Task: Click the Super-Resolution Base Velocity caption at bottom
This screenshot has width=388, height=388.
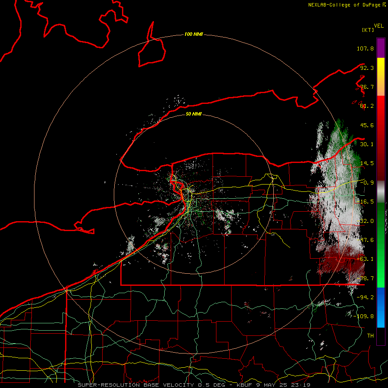Action: [194, 385]
